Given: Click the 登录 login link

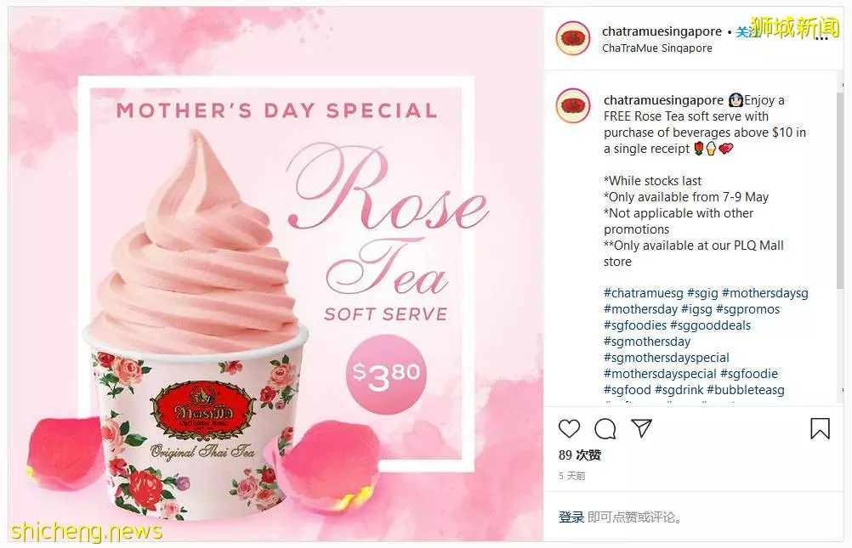Looking at the screenshot, I should [571, 517].
